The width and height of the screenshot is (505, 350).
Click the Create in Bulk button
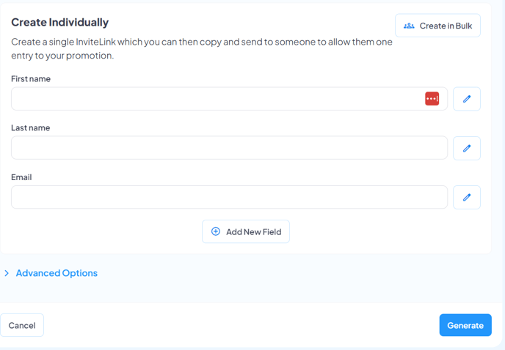tap(437, 26)
